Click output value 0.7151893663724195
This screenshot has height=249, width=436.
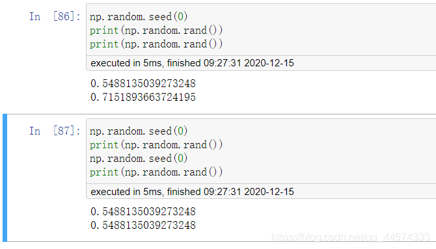click(143, 97)
